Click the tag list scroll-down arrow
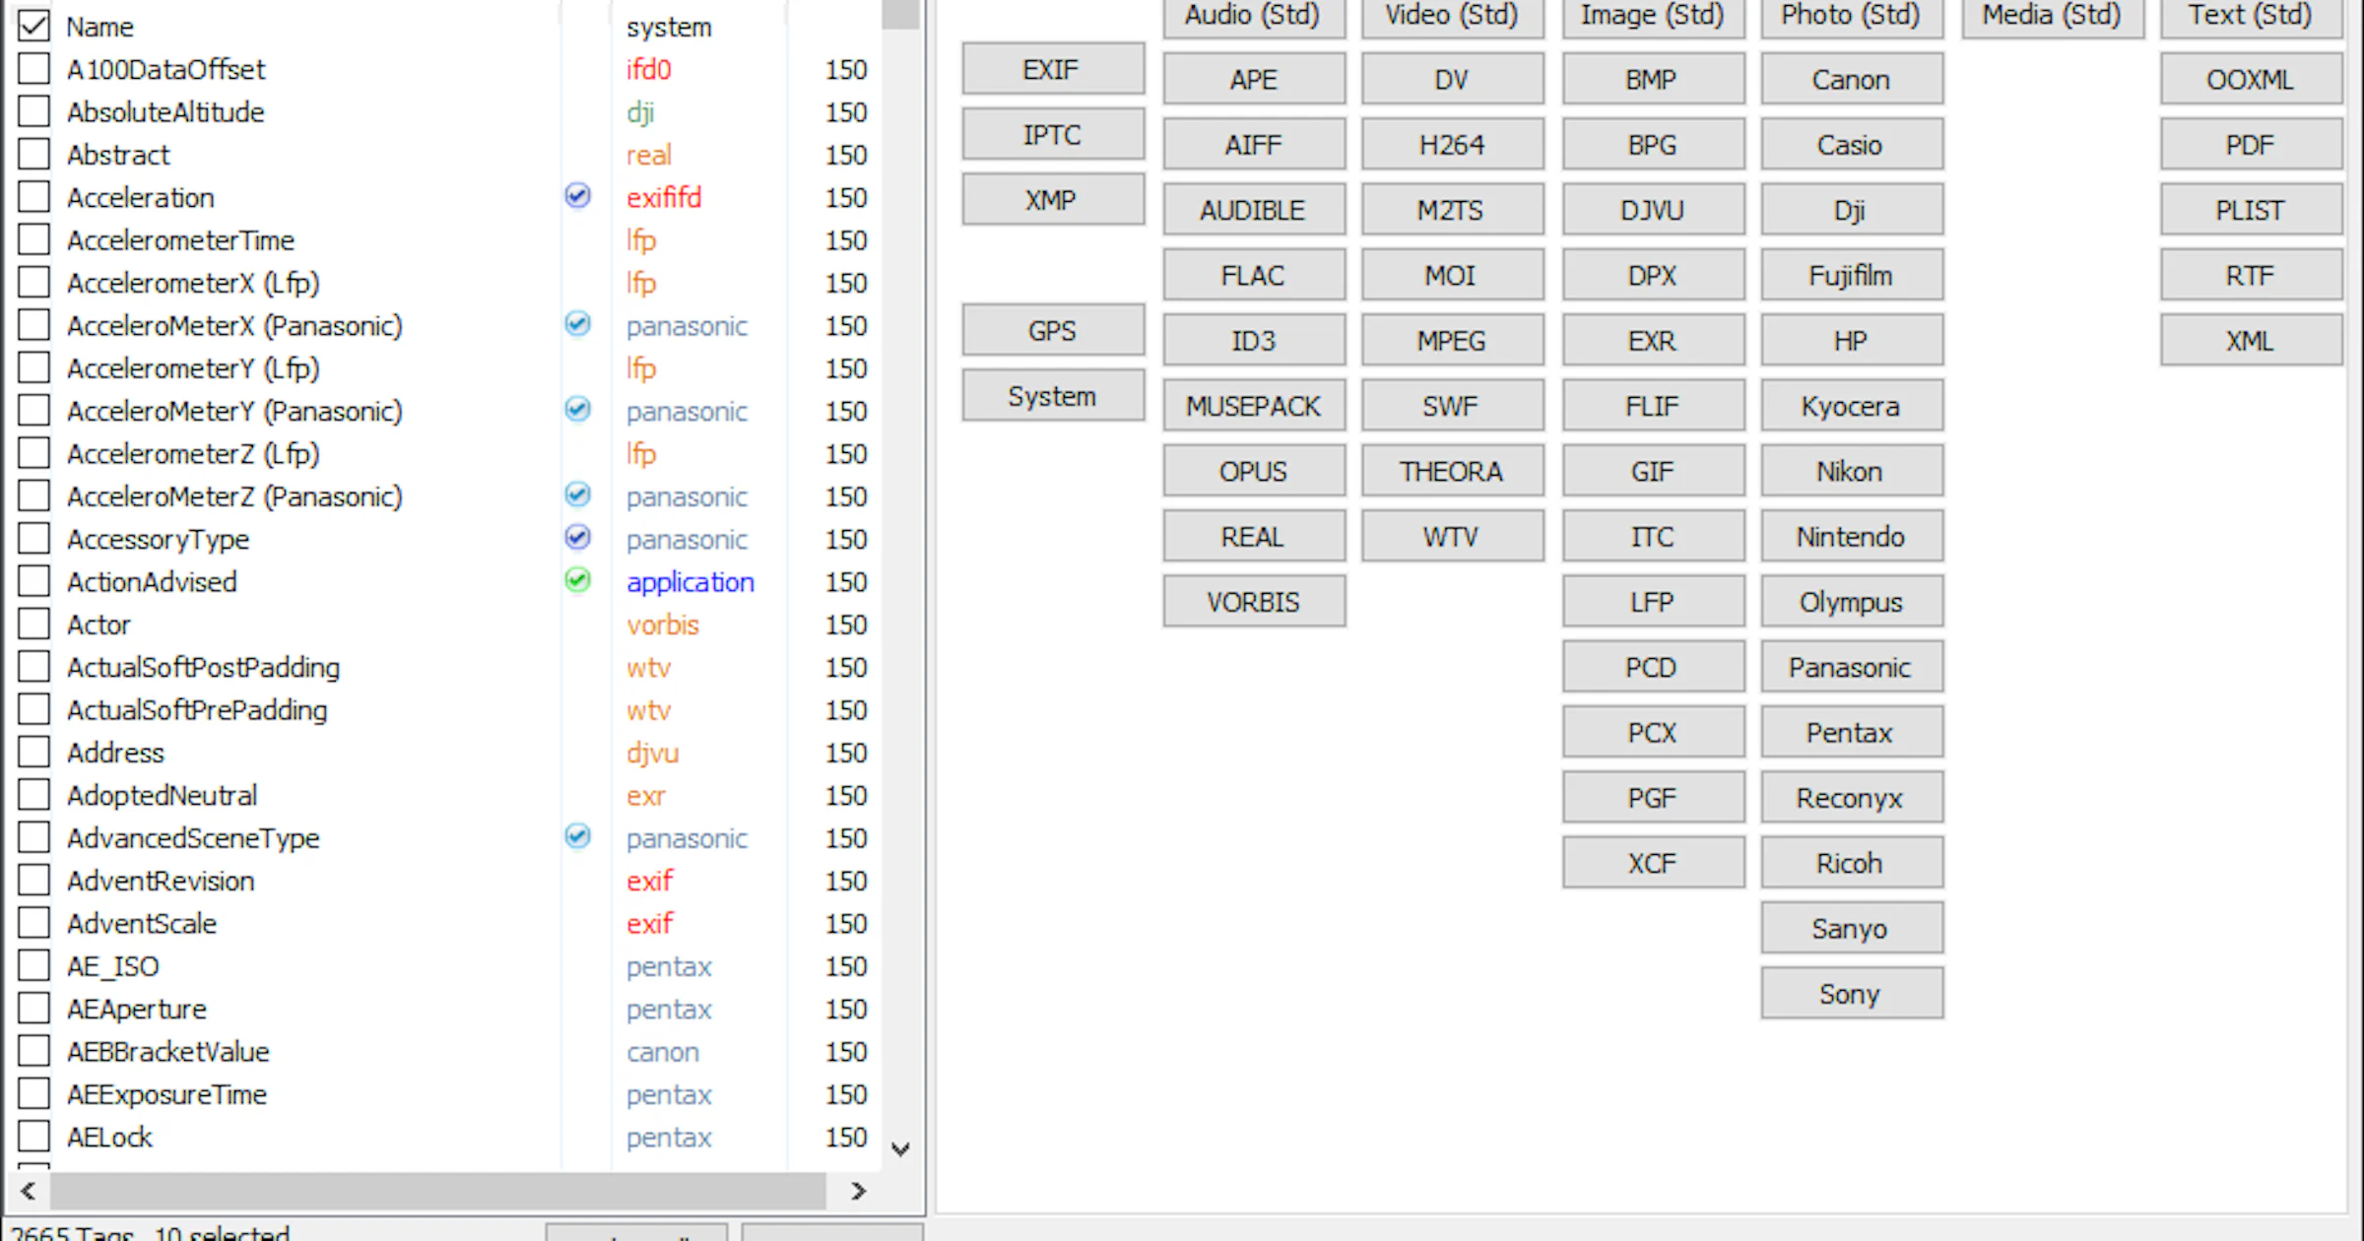 (x=900, y=1148)
